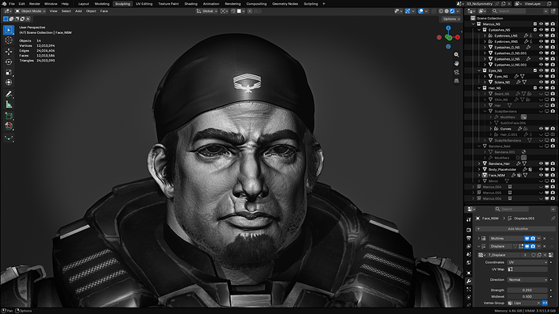Toggle Face_NSM visibility eye icon
The height and width of the screenshot is (314, 559).
click(x=541, y=175)
